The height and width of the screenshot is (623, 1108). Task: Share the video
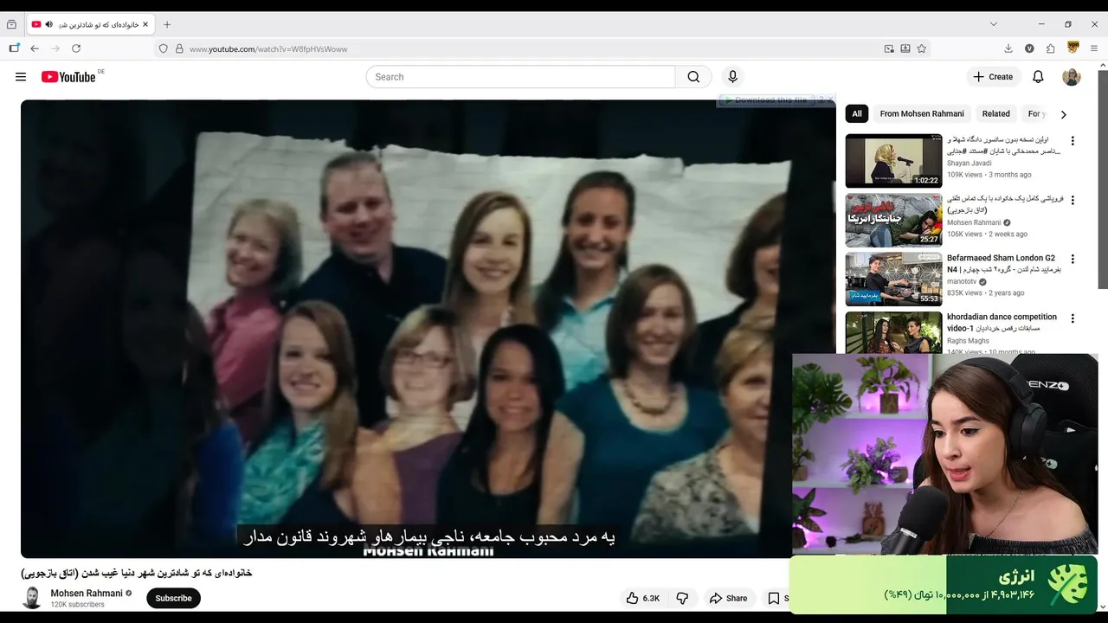pyautogui.click(x=727, y=598)
